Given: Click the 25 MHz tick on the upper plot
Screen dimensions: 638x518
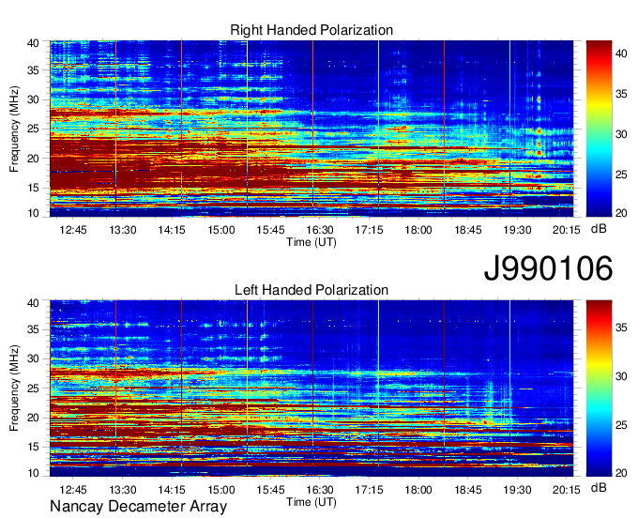Looking at the screenshot, I should [x=33, y=129].
